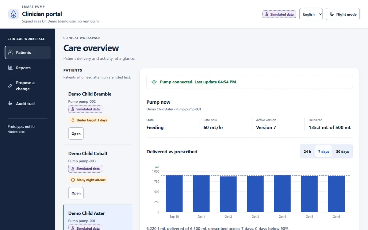This screenshot has width=368, height=230.
Task: Open Patients via its people icon
Action: click(x=10, y=52)
